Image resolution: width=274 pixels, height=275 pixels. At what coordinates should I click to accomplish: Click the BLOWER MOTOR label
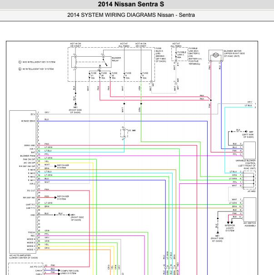pos(234,54)
